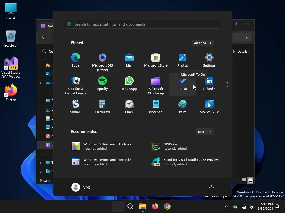285x213 pixels.
Task: Open Windows Performance Analyzer recommendation
Action: [x=101, y=146]
